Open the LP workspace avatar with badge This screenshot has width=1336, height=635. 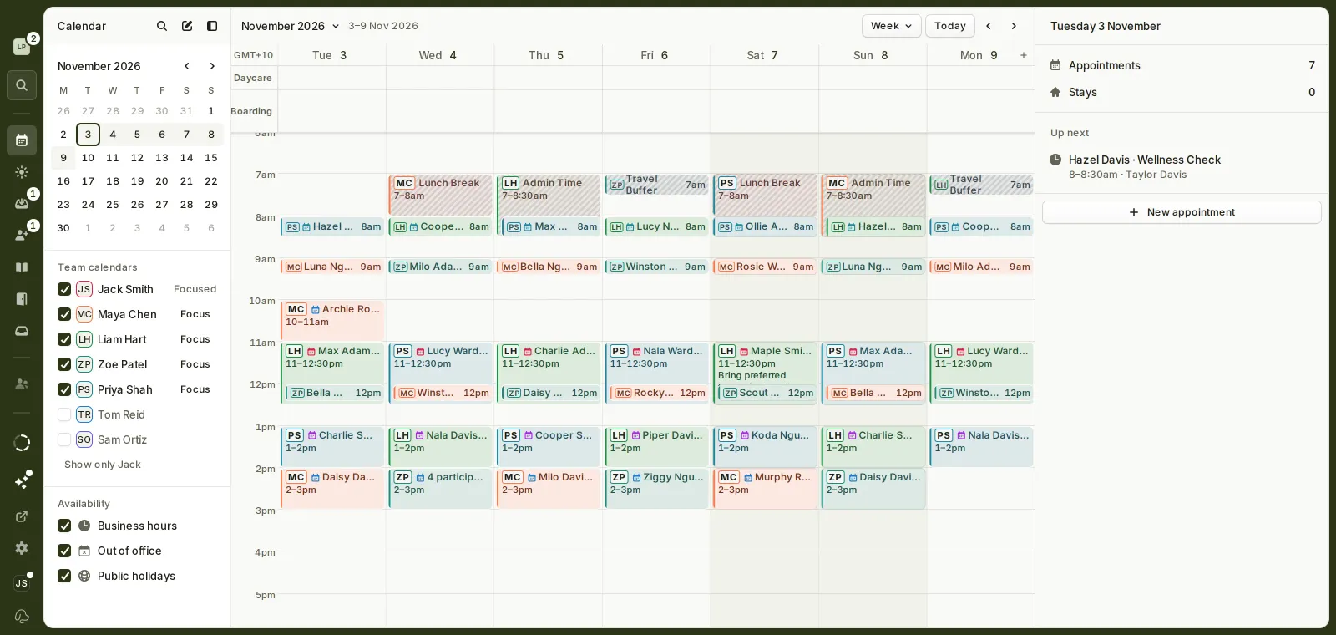[x=23, y=46]
